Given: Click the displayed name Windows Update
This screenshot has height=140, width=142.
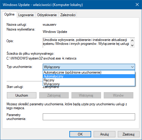Looking at the screenshot, I should pos(55,32).
